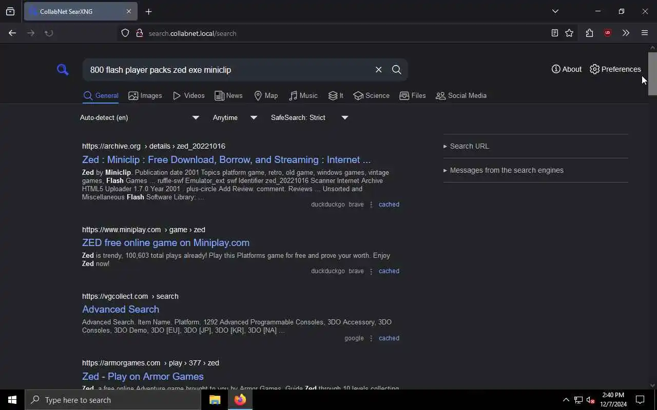Click the SearXNG magnifier logo

point(63,70)
